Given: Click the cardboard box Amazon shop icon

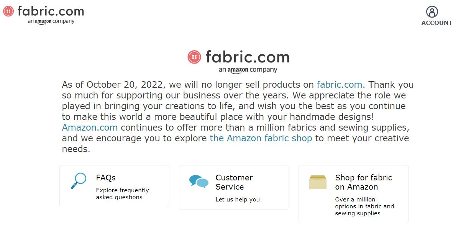Looking at the screenshot, I should click(318, 182).
